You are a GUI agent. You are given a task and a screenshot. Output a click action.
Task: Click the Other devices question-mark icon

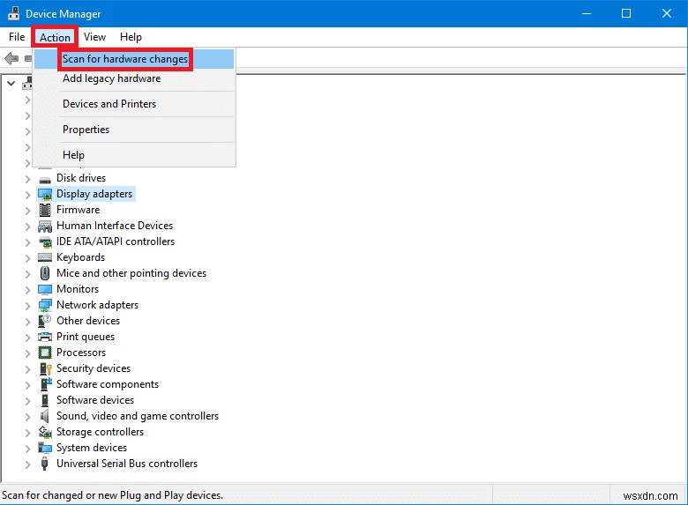[x=45, y=321]
